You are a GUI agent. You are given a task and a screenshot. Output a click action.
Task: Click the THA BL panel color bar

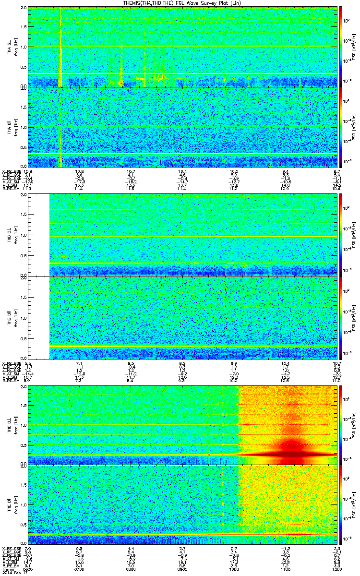tap(341, 46)
